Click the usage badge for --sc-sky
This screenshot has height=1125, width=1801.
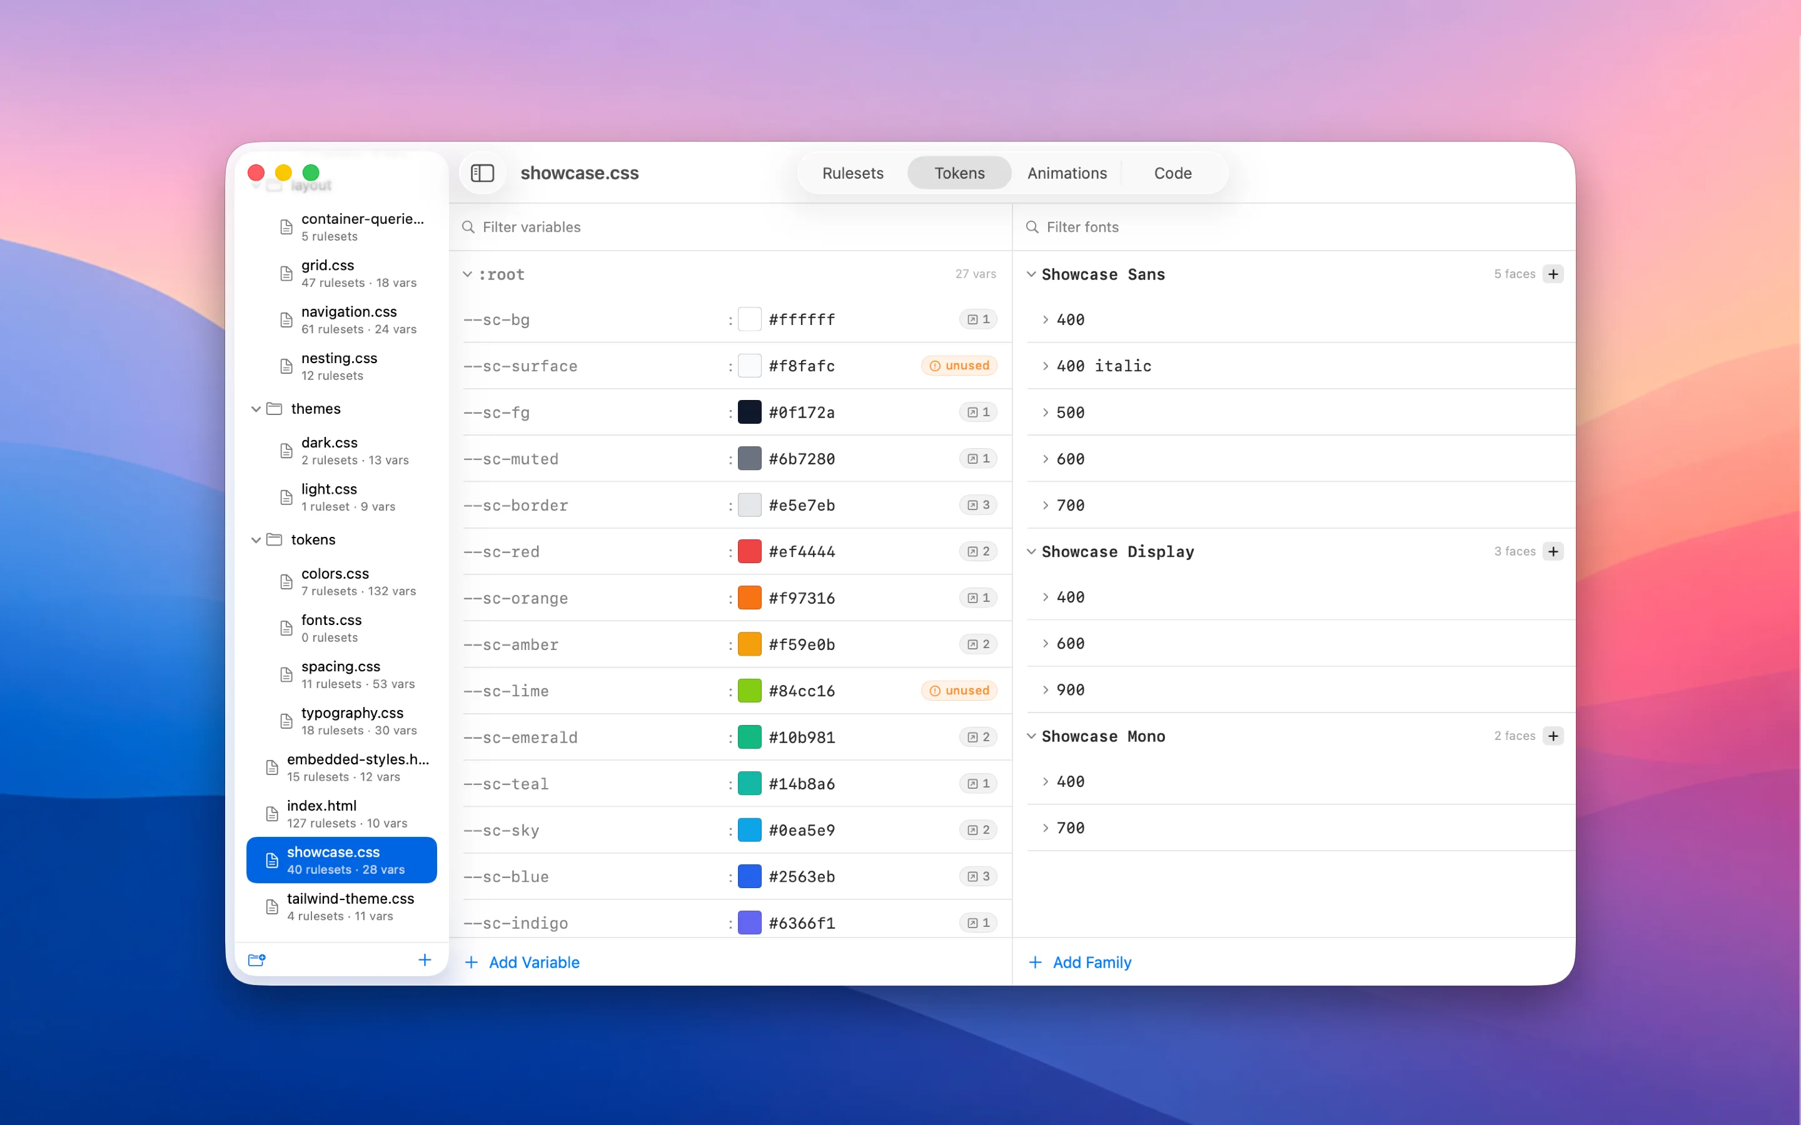tap(978, 831)
